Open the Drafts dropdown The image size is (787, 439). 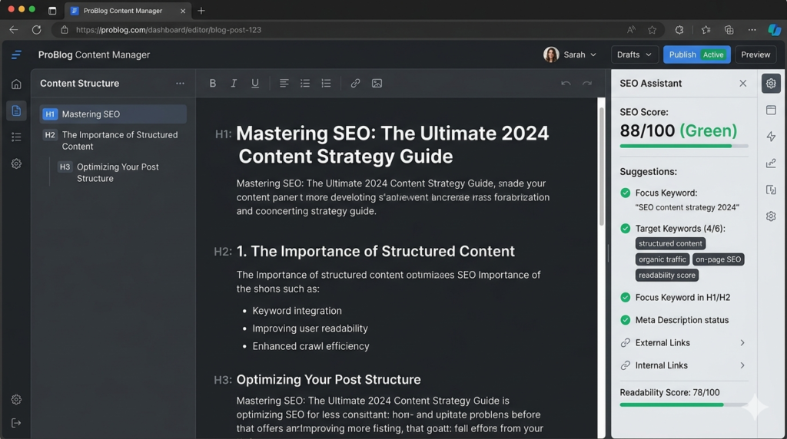click(x=634, y=54)
